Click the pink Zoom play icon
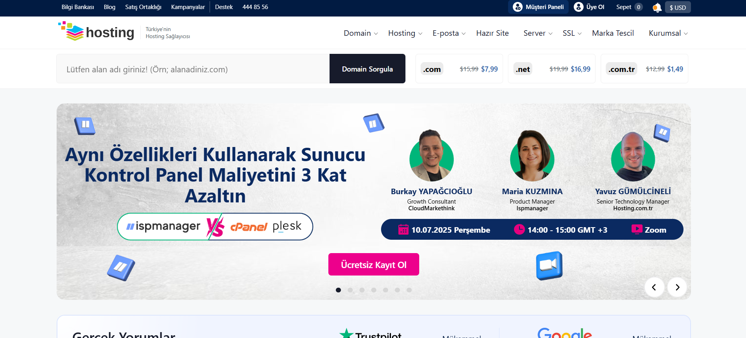Viewport: 746px width, 338px height. (x=637, y=229)
